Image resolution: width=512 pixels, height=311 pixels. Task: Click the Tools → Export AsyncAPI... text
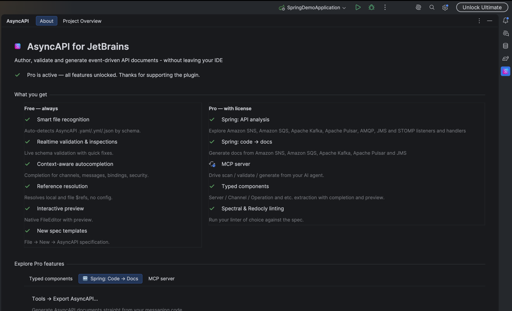[x=65, y=299]
